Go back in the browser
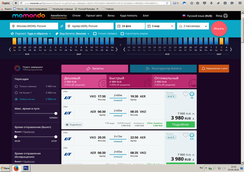 click(15, 3)
